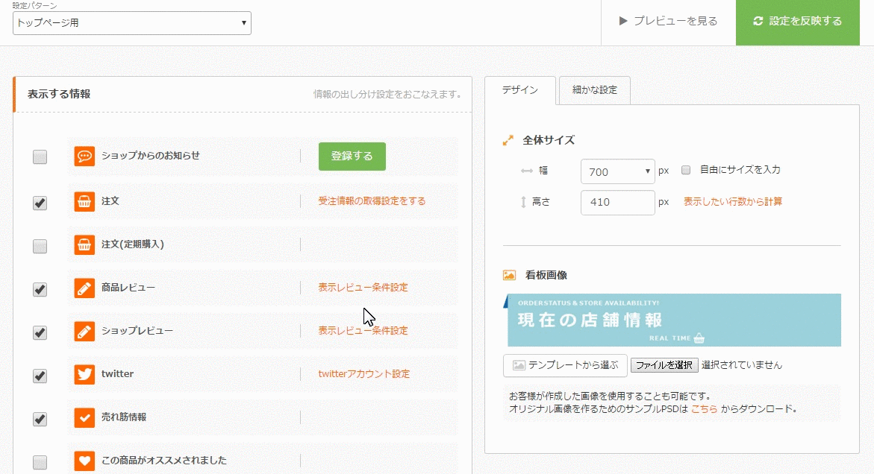Click the 現在の店舗情報 banner image
The width and height of the screenshot is (874, 474).
(673, 320)
